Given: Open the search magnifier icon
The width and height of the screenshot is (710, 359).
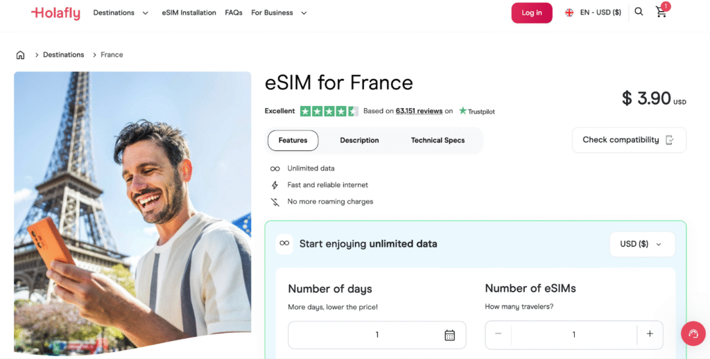Looking at the screenshot, I should tap(639, 12).
